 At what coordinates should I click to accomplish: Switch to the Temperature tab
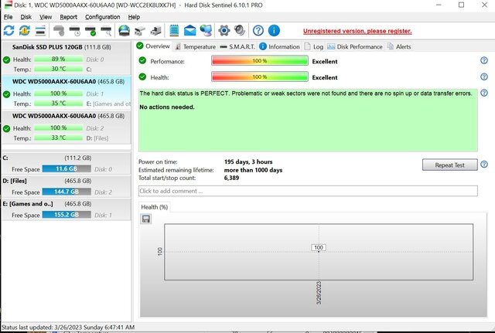pos(194,46)
